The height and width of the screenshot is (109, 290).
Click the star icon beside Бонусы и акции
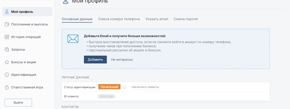[7, 62]
